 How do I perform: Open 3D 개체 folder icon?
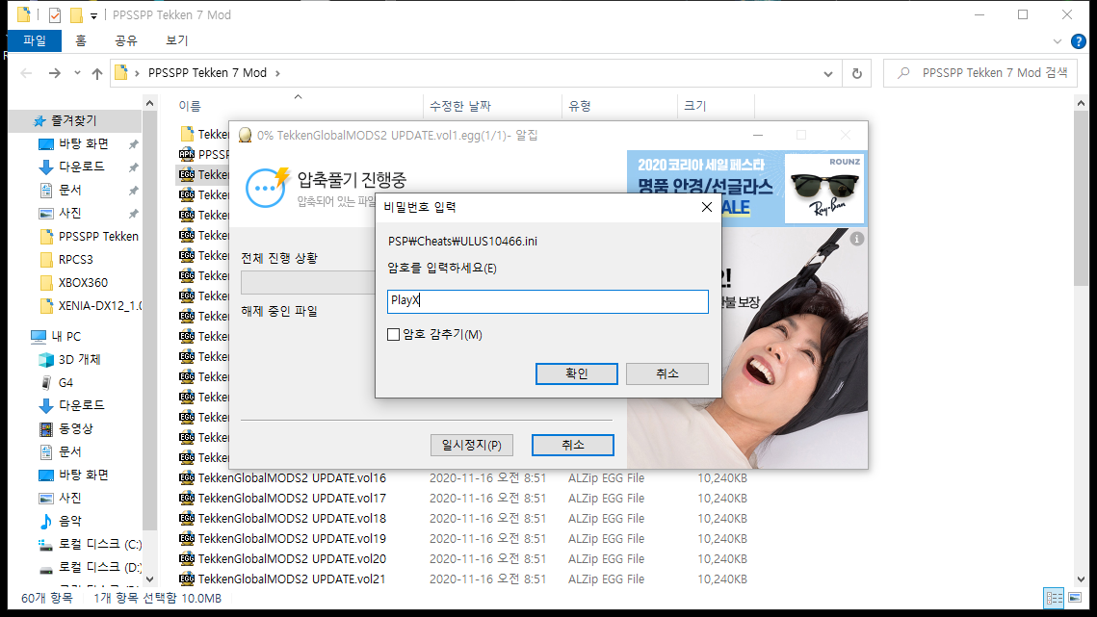point(46,360)
